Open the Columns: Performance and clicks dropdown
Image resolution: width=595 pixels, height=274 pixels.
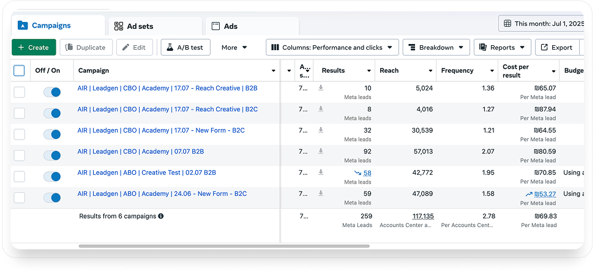332,48
